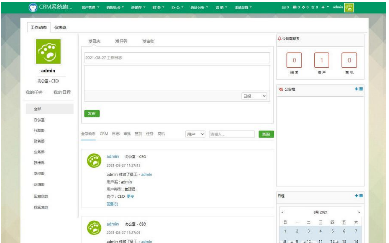This screenshot has height=243, width=389.
Task: Click the large admin profile avatar
Action: click(x=48, y=51)
